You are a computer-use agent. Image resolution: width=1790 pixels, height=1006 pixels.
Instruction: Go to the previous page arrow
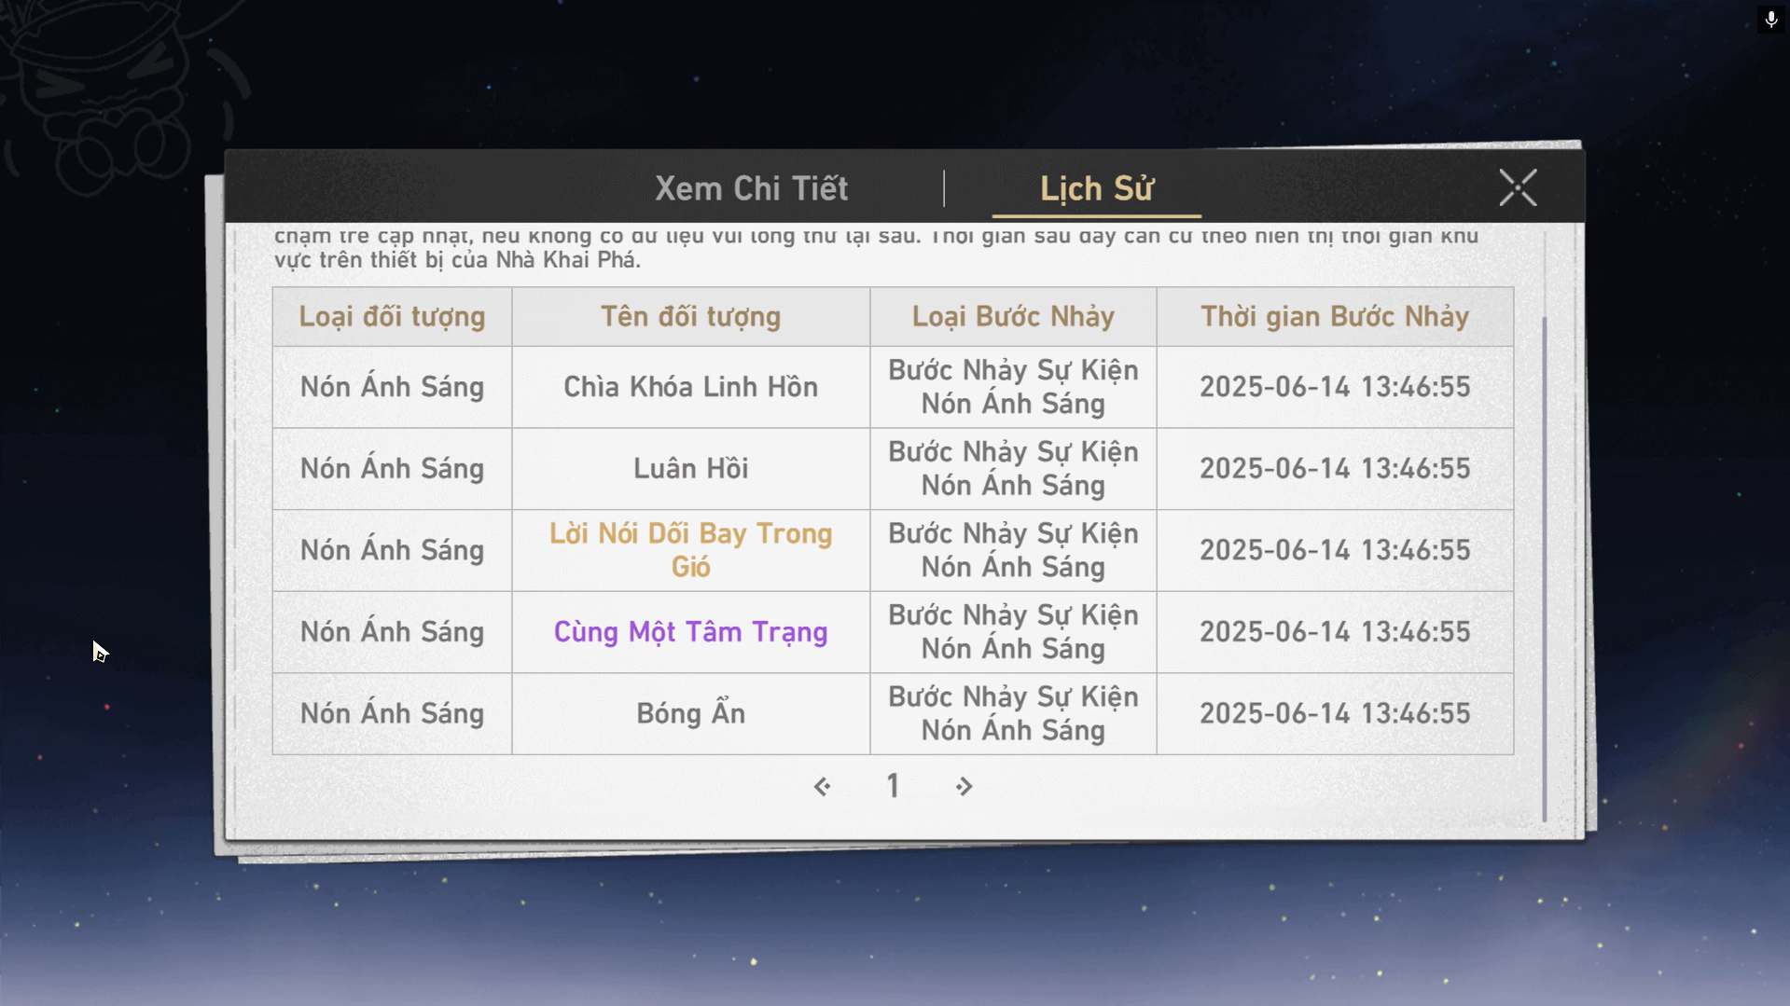click(x=822, y=787)
